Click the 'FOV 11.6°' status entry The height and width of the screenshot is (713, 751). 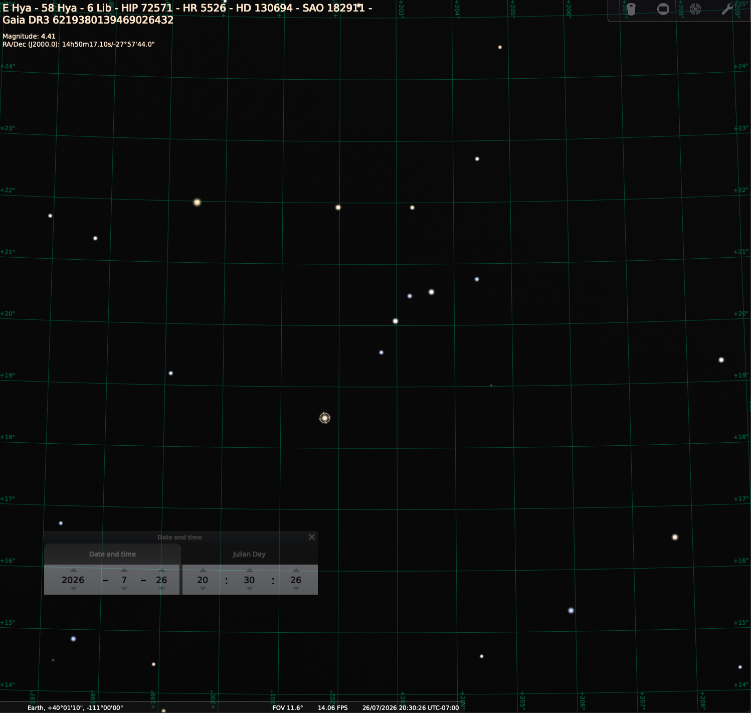(x=288, y=707)
